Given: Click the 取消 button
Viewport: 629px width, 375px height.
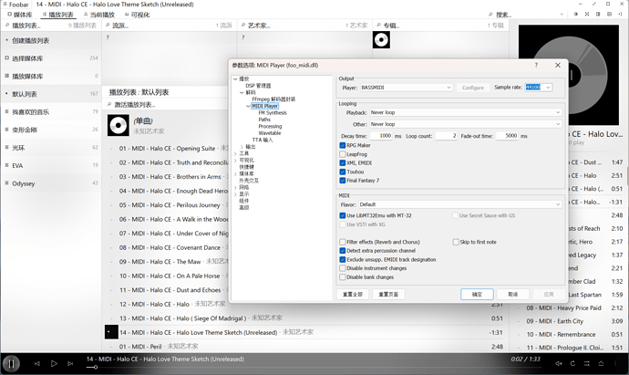Looking at the screenshot, I should pyautogui.click(x=512, y=295).
